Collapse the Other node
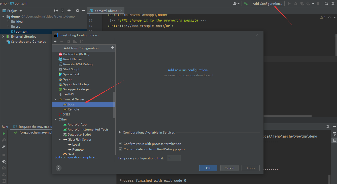Viewport: 337px width, 184px height. 55,119
